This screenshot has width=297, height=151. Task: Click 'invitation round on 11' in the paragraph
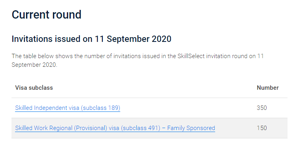coord(235,56)
